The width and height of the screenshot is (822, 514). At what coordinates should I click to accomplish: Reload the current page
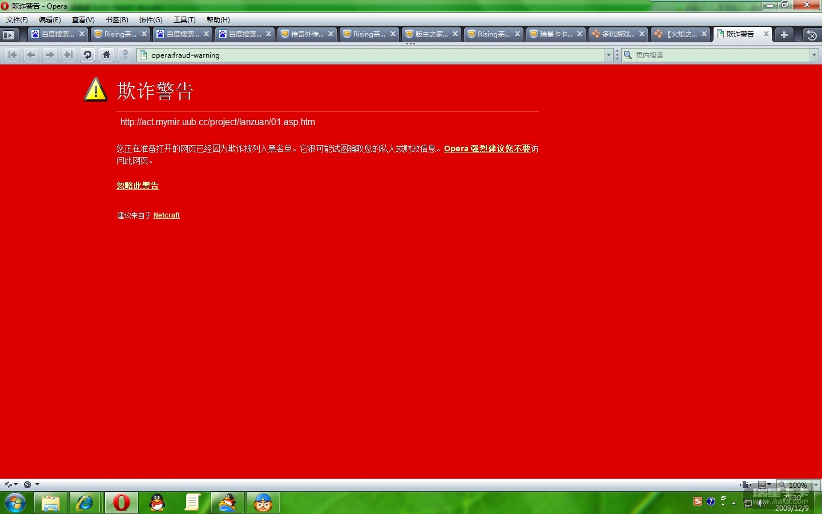(x=87, y=55)
